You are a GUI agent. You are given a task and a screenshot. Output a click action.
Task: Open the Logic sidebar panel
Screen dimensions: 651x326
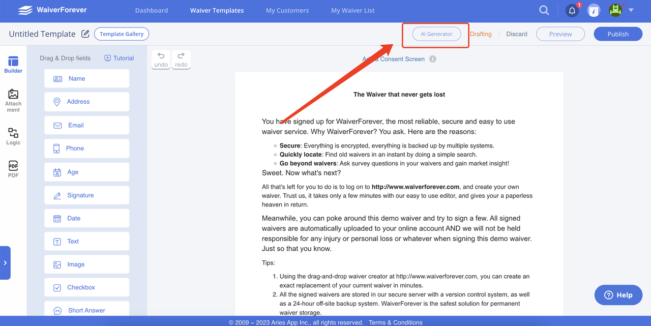point(13,136)
